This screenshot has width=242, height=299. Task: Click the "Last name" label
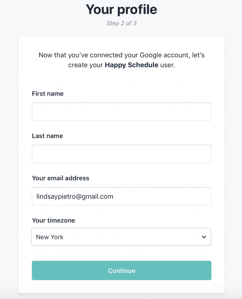(x=48, y=136)
